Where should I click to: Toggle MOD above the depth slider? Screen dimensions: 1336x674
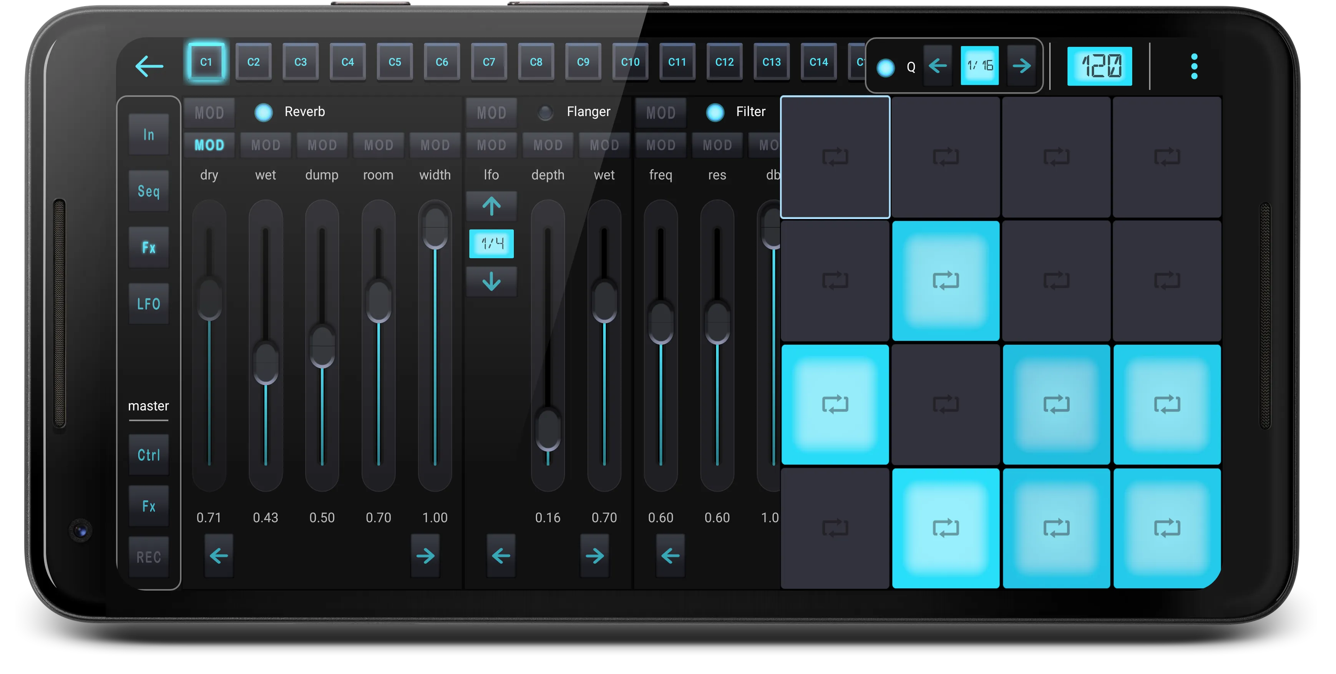point(548,145)
